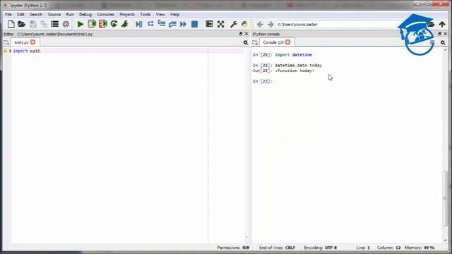Click the editor tab browse icon left of trial1.py
The width and height of the screenshot is (452, 254).
click(x=6, y=42)
